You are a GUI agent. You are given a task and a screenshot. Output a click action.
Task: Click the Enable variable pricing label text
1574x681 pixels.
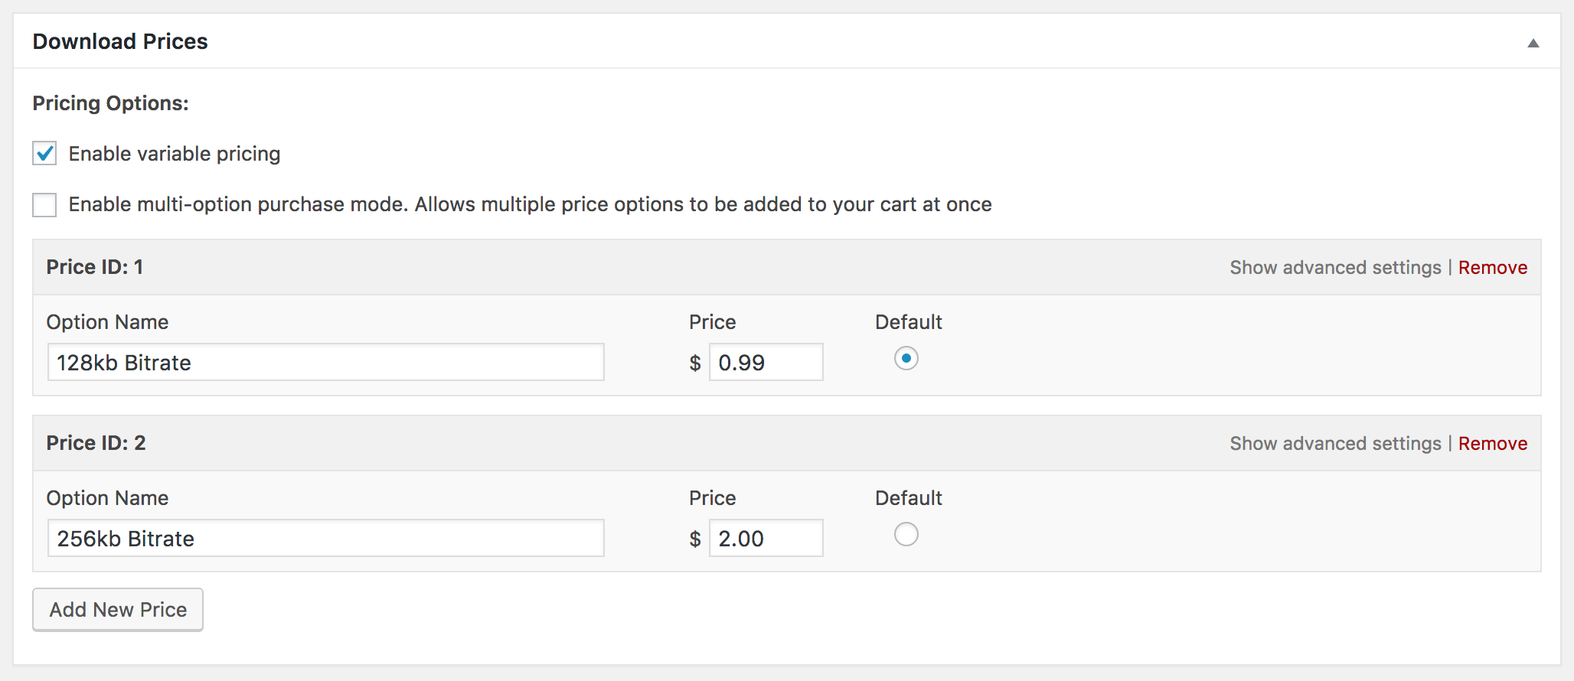(175, 154)
